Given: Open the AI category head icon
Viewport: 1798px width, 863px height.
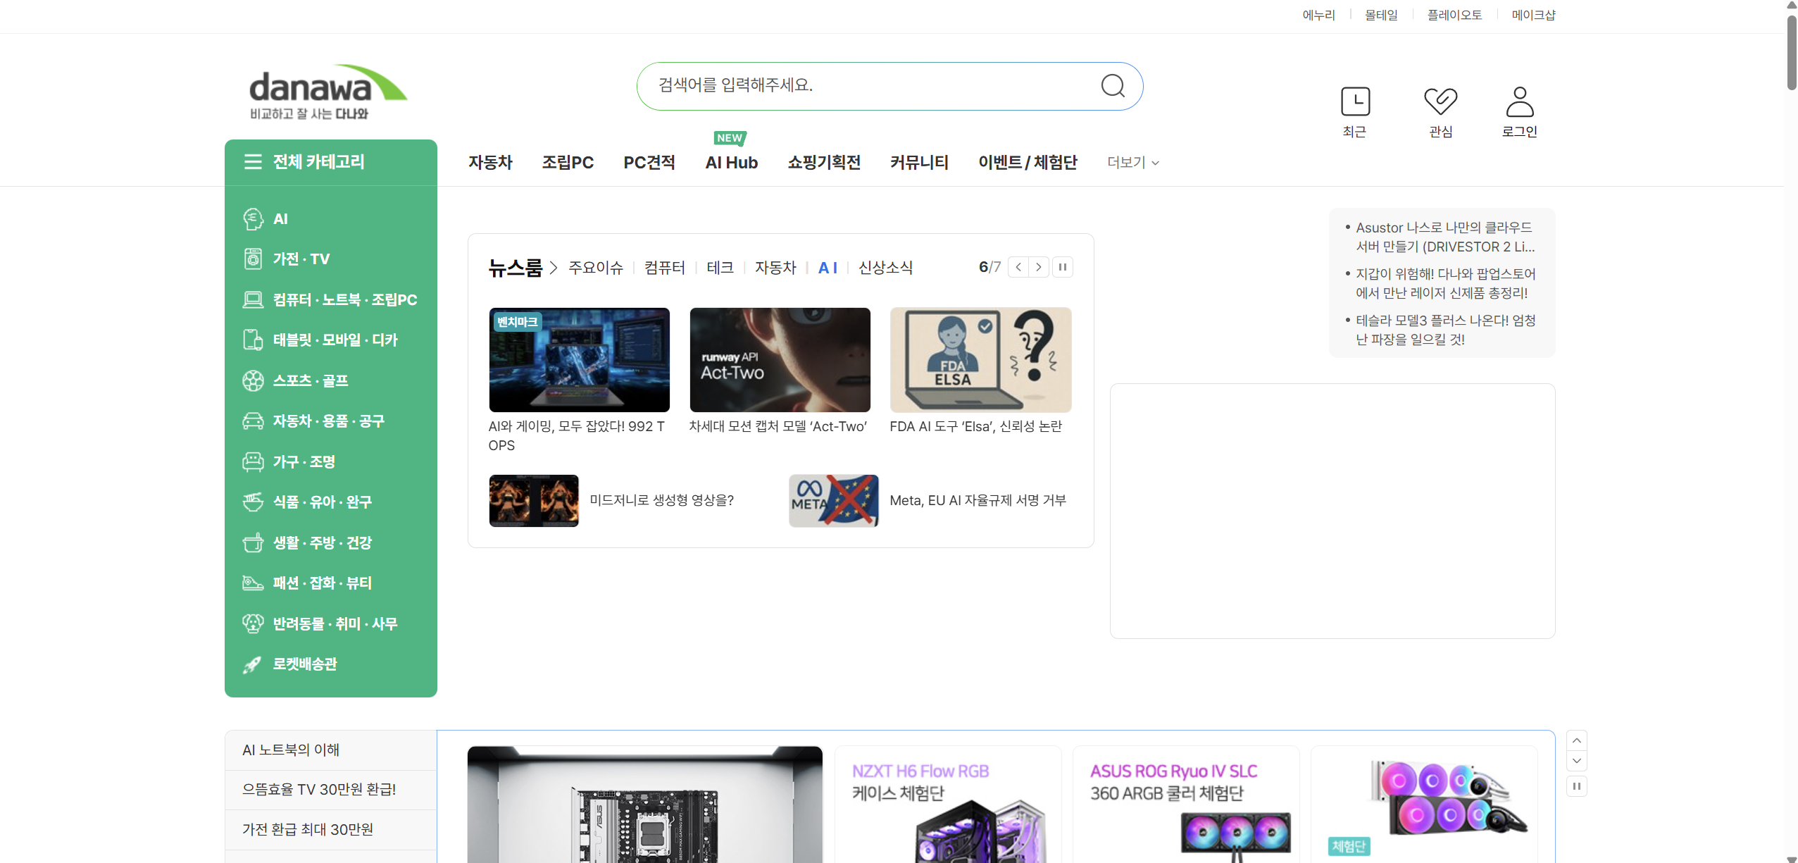Looking at the screenshot, I should point(253,219).
